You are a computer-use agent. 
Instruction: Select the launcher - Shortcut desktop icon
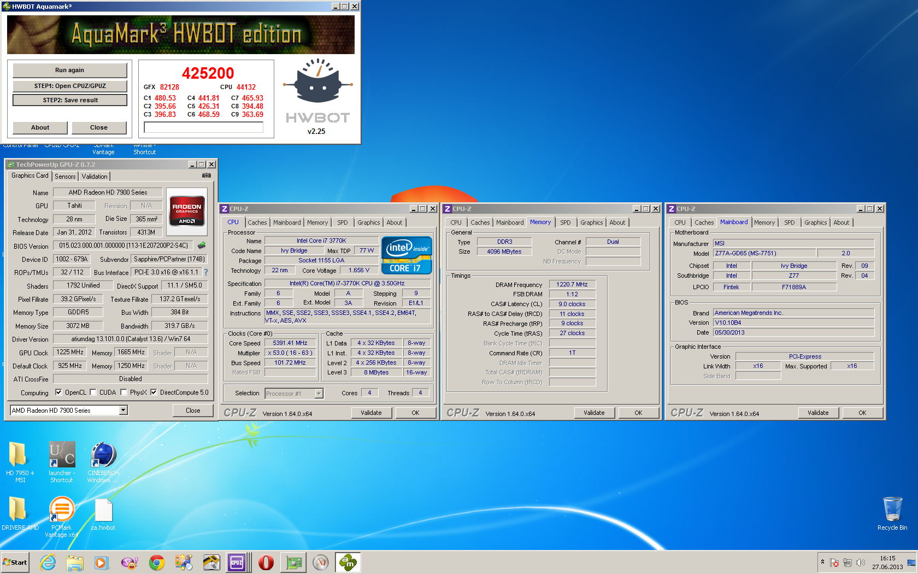(61, 462)
